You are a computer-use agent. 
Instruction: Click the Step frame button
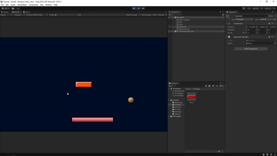[143, 8]
